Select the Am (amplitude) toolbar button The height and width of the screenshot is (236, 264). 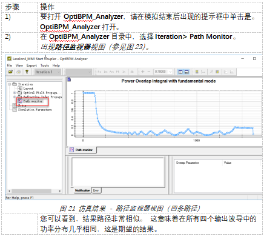coord(111,72)
